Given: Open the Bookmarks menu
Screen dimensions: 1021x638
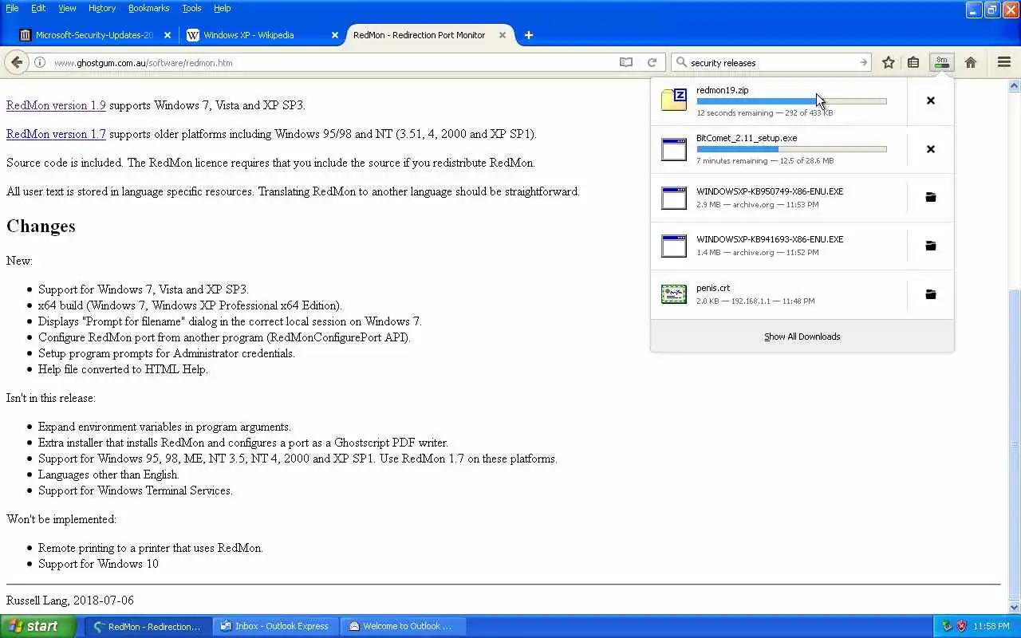Looking at the screenshot, I should 148,8.
